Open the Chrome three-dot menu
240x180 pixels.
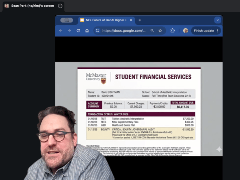217,31
